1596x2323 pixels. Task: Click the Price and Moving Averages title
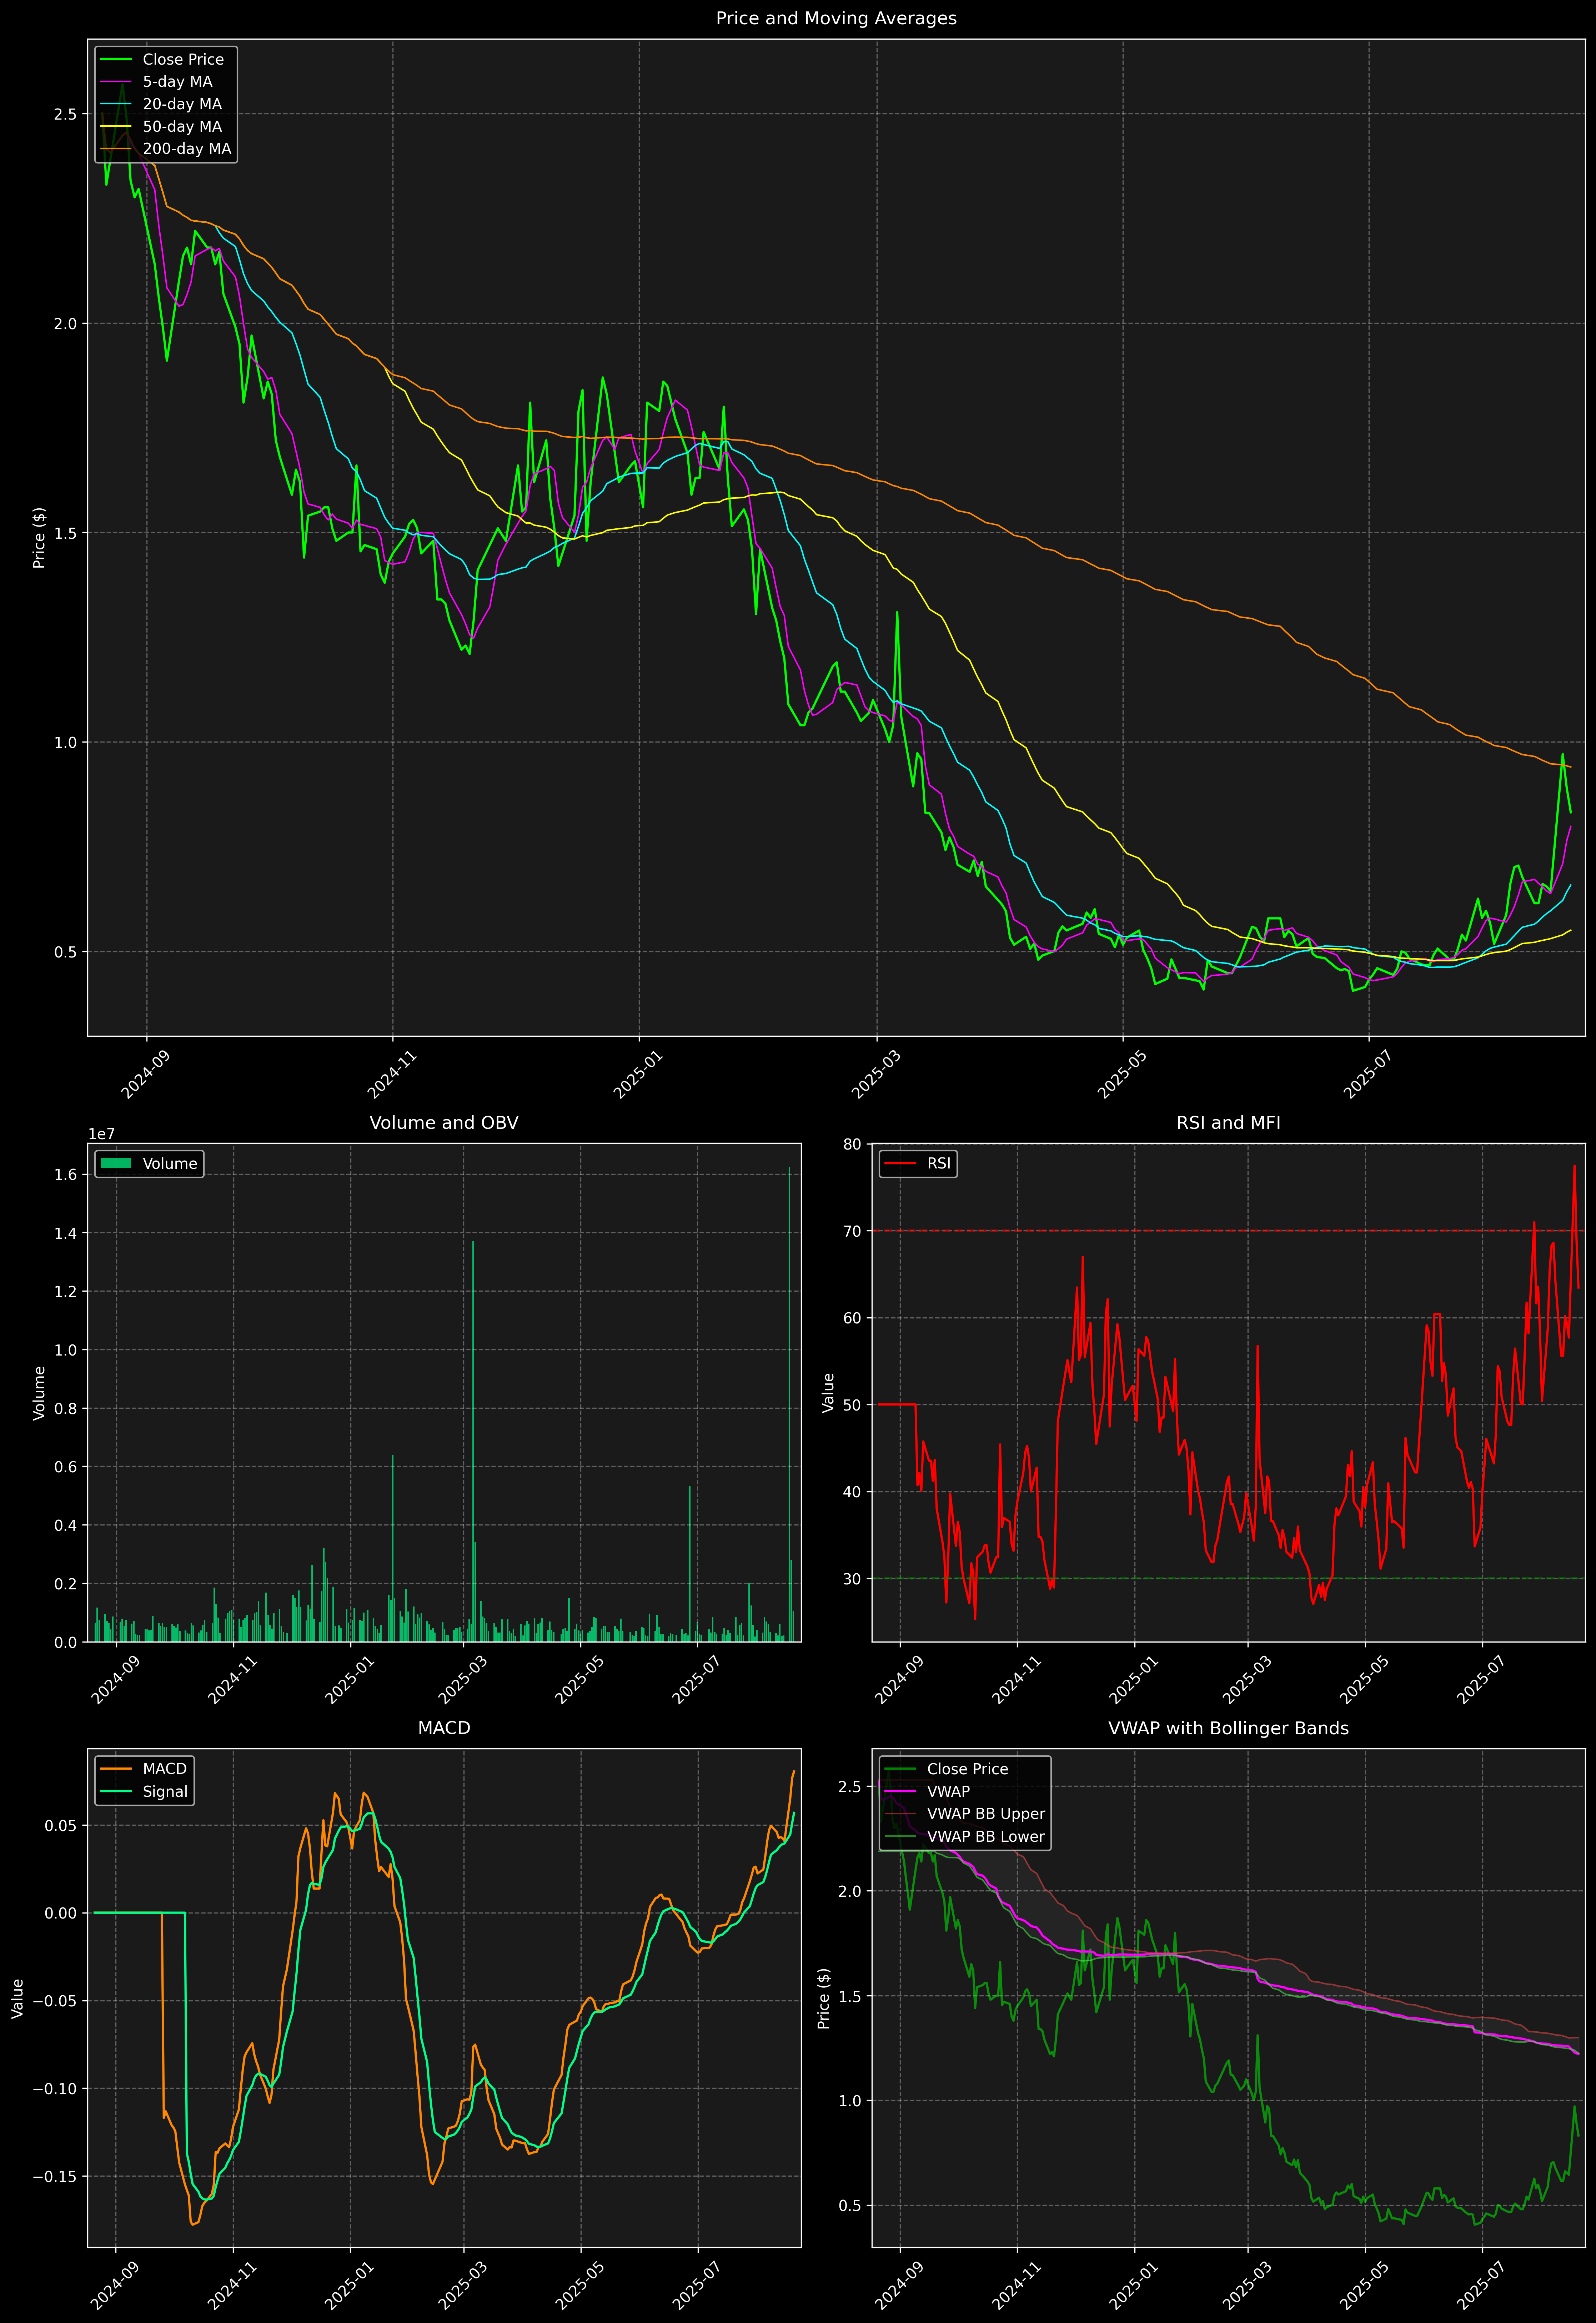coord(836,18)
